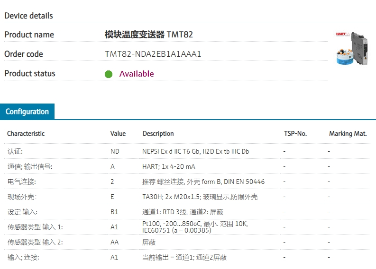The width and height of the screenshot is (376, 269).
Task: Click the Device details section heading
Action: tap(28, 16)
